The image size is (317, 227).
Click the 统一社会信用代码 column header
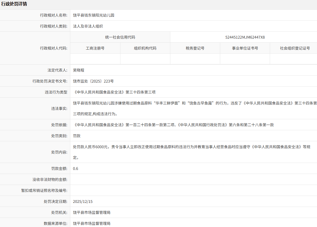120,37
